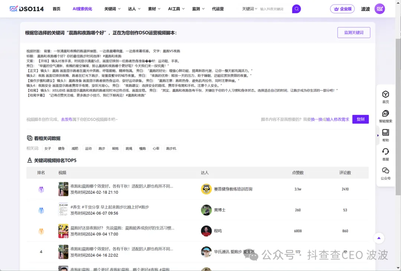This screenshot has height=271, width=401.
Task: Click the 输入抖音关键词 search field
Action: [274, 9]
